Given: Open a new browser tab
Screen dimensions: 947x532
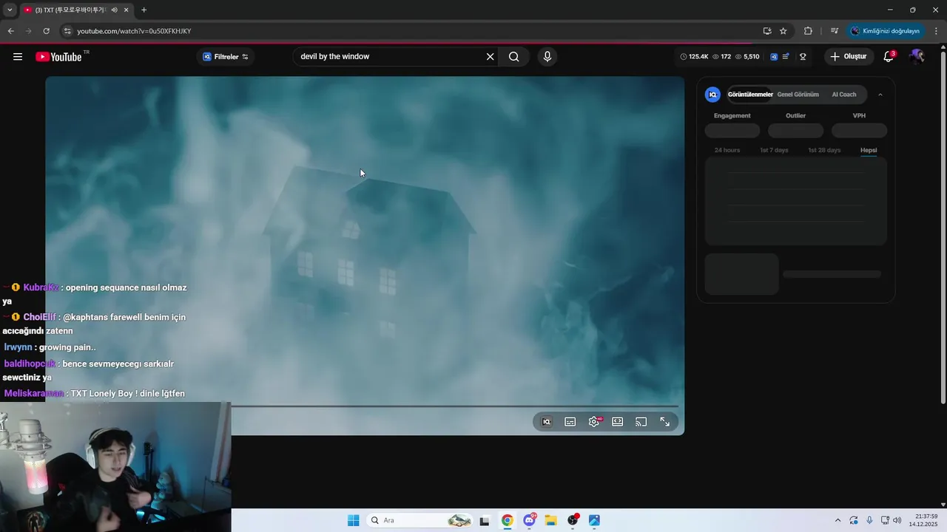Looking at the screenshot, I should (x=144, y=10).
